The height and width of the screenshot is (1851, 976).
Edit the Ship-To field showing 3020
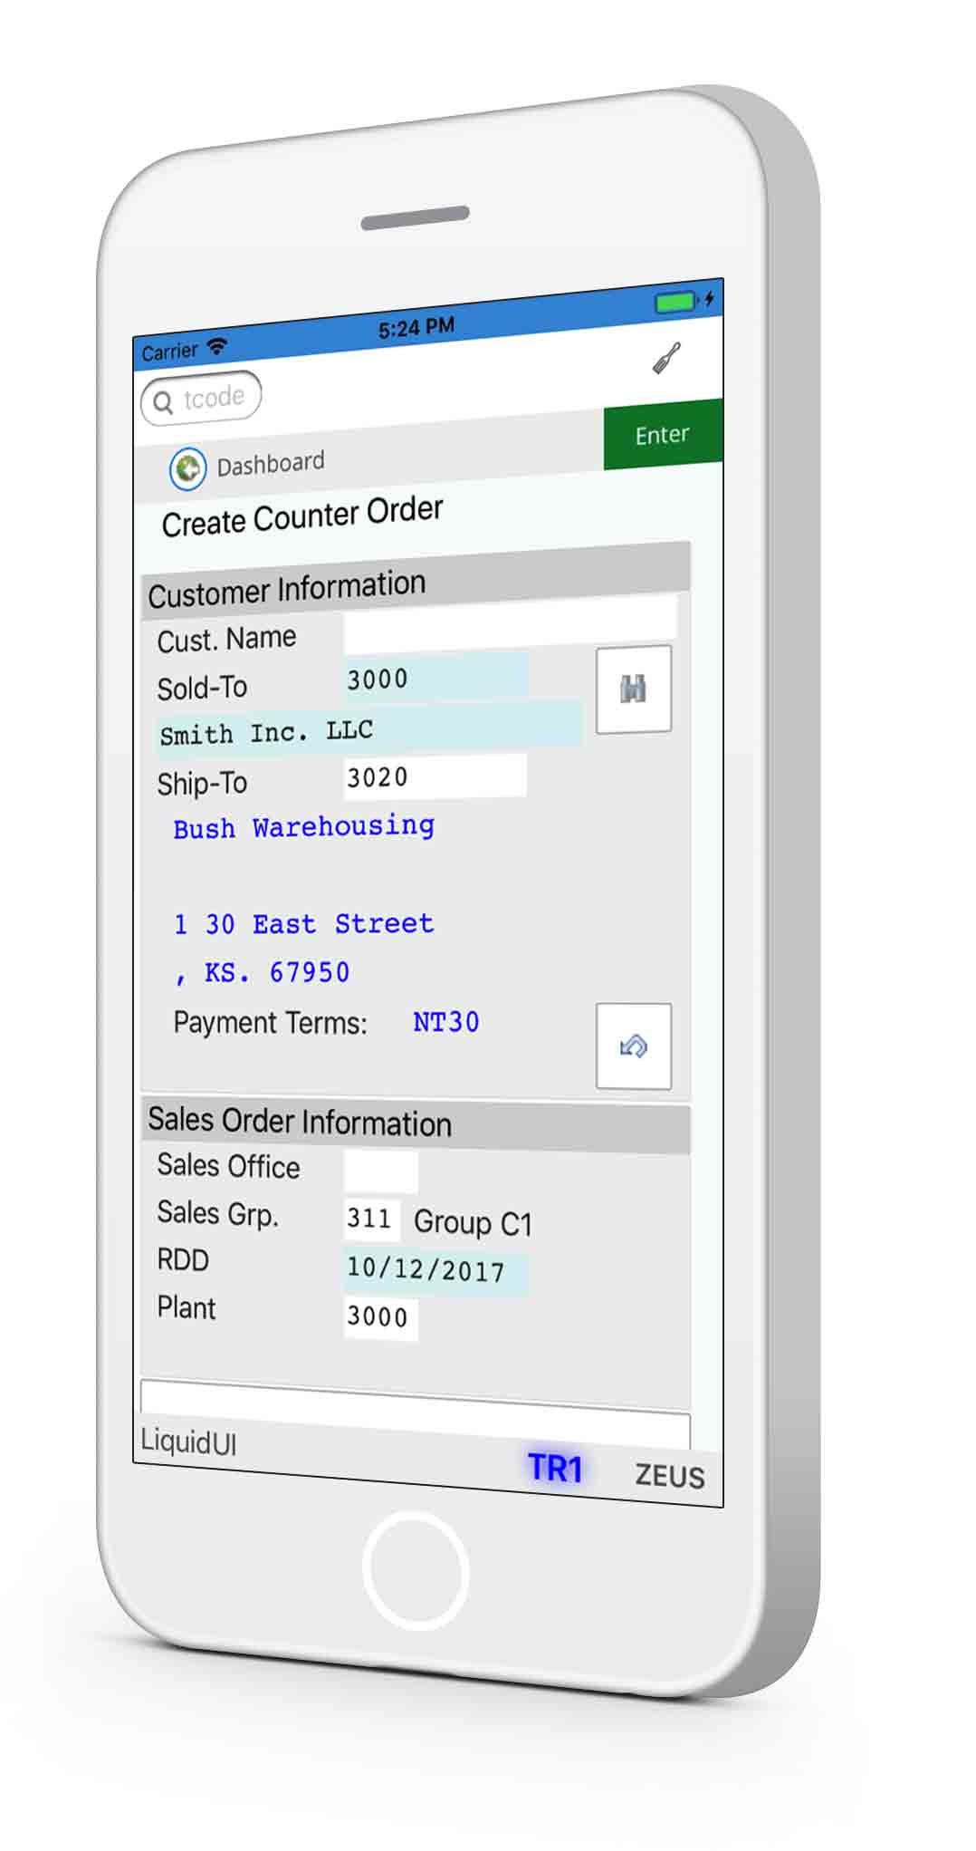coord(435,777)
